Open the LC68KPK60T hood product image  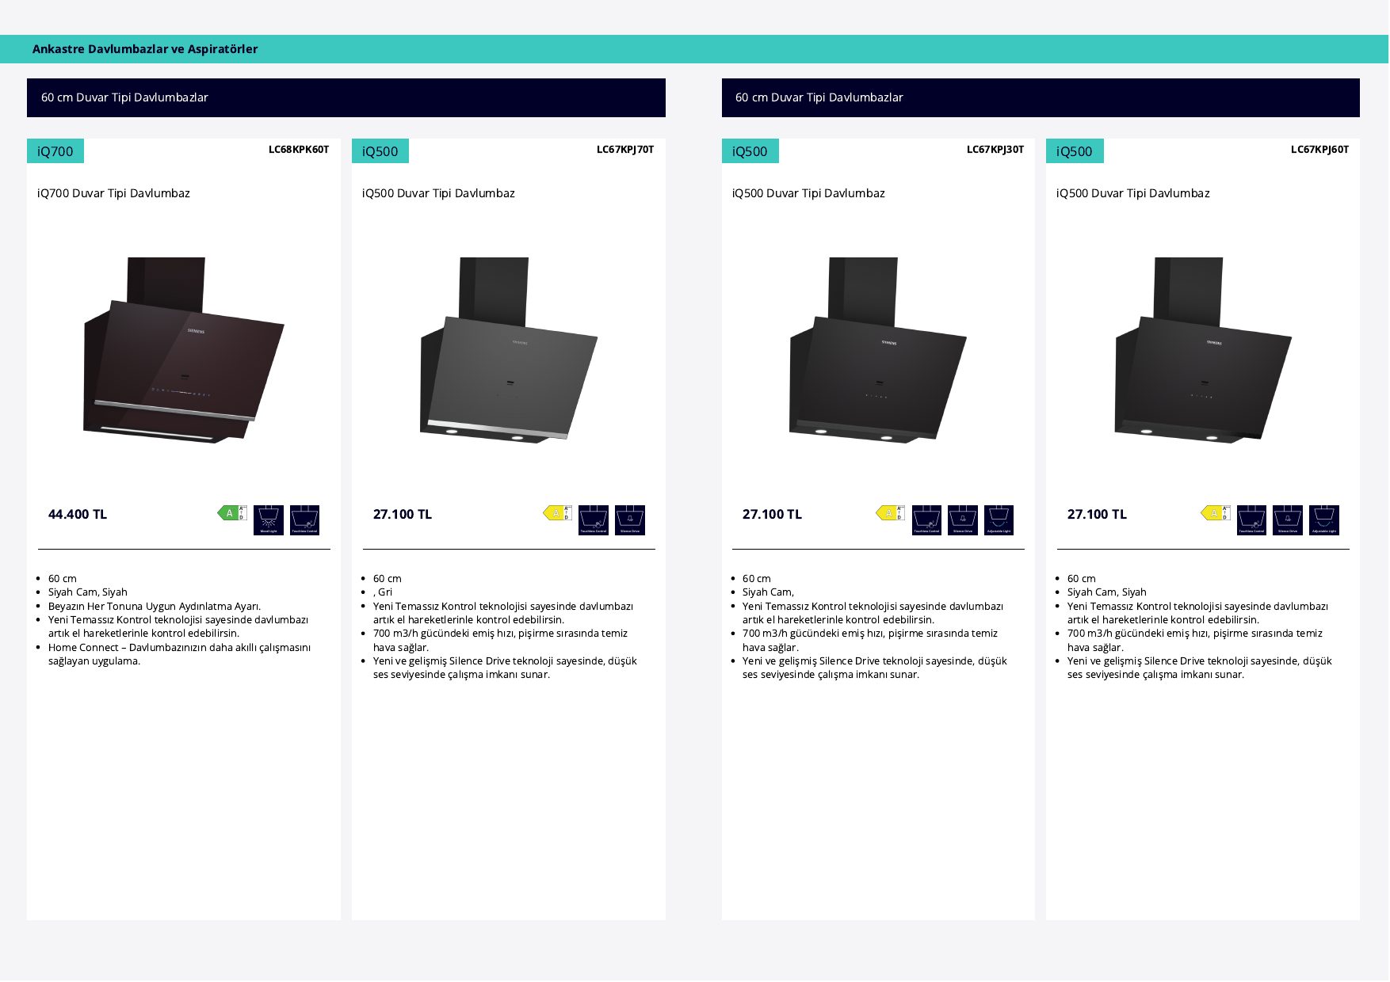(184, 350)
